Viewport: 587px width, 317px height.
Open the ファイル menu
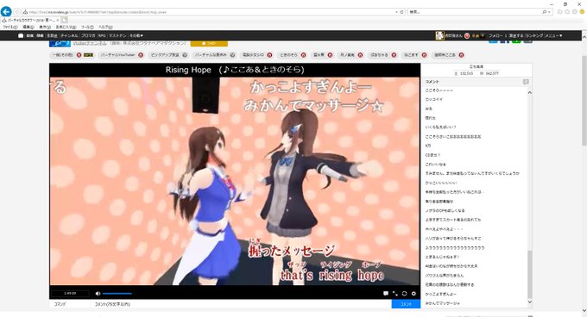coord(9,28)
